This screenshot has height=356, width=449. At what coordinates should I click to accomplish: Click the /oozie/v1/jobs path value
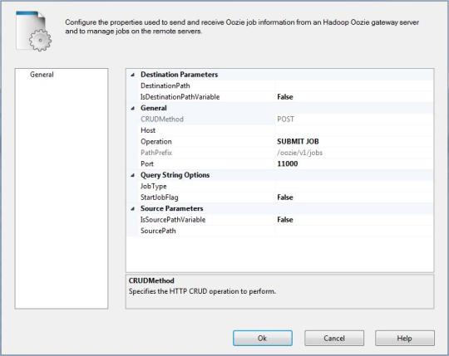(x=299, y=153)
